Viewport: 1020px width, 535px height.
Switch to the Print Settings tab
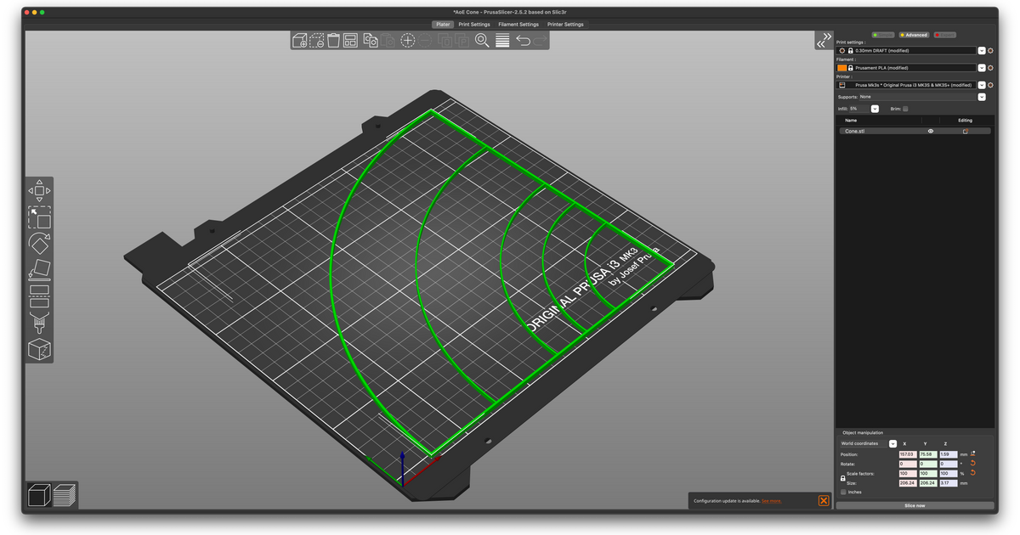tap(473, 24)
